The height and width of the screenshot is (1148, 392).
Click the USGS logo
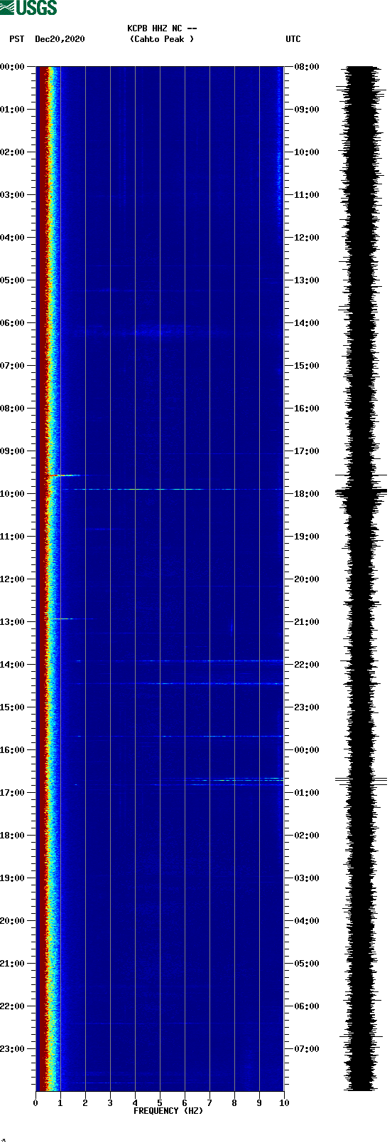click(x=28, y=8)
